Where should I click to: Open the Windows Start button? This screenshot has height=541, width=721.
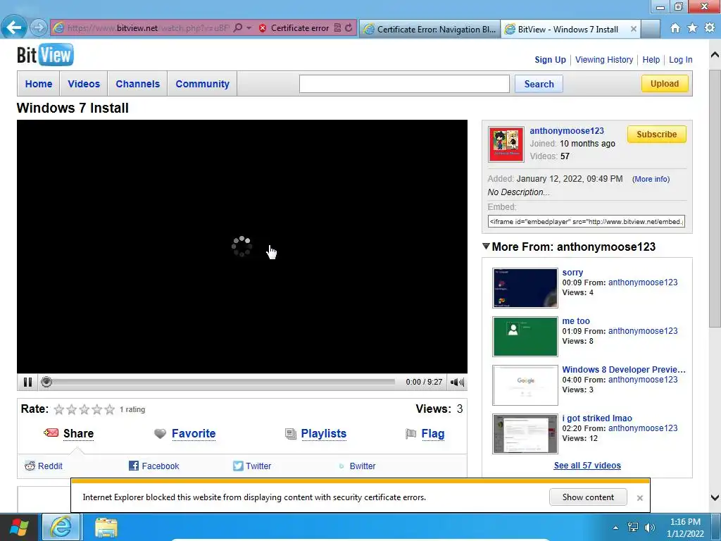coord(19,527)
